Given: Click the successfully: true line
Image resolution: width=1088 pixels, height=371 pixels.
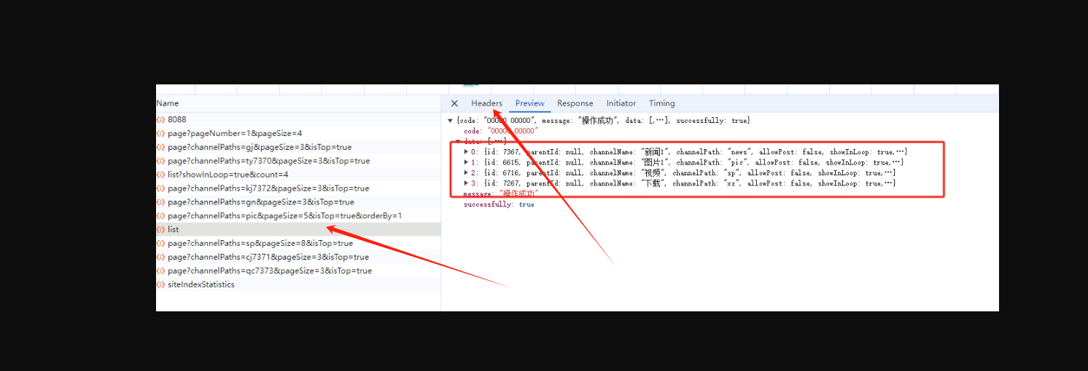Looking at the screenshot, I should (499, 204).
